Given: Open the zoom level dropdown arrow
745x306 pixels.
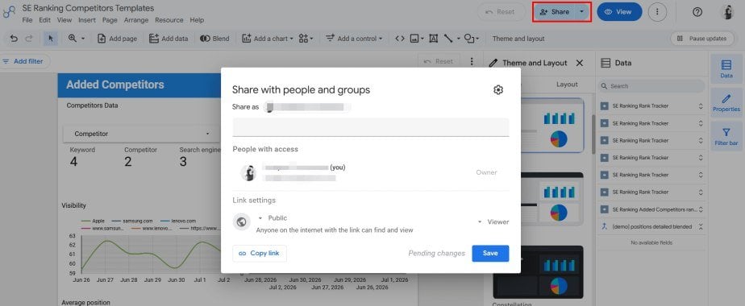Looking at the screenshot, I should (83, 39).
